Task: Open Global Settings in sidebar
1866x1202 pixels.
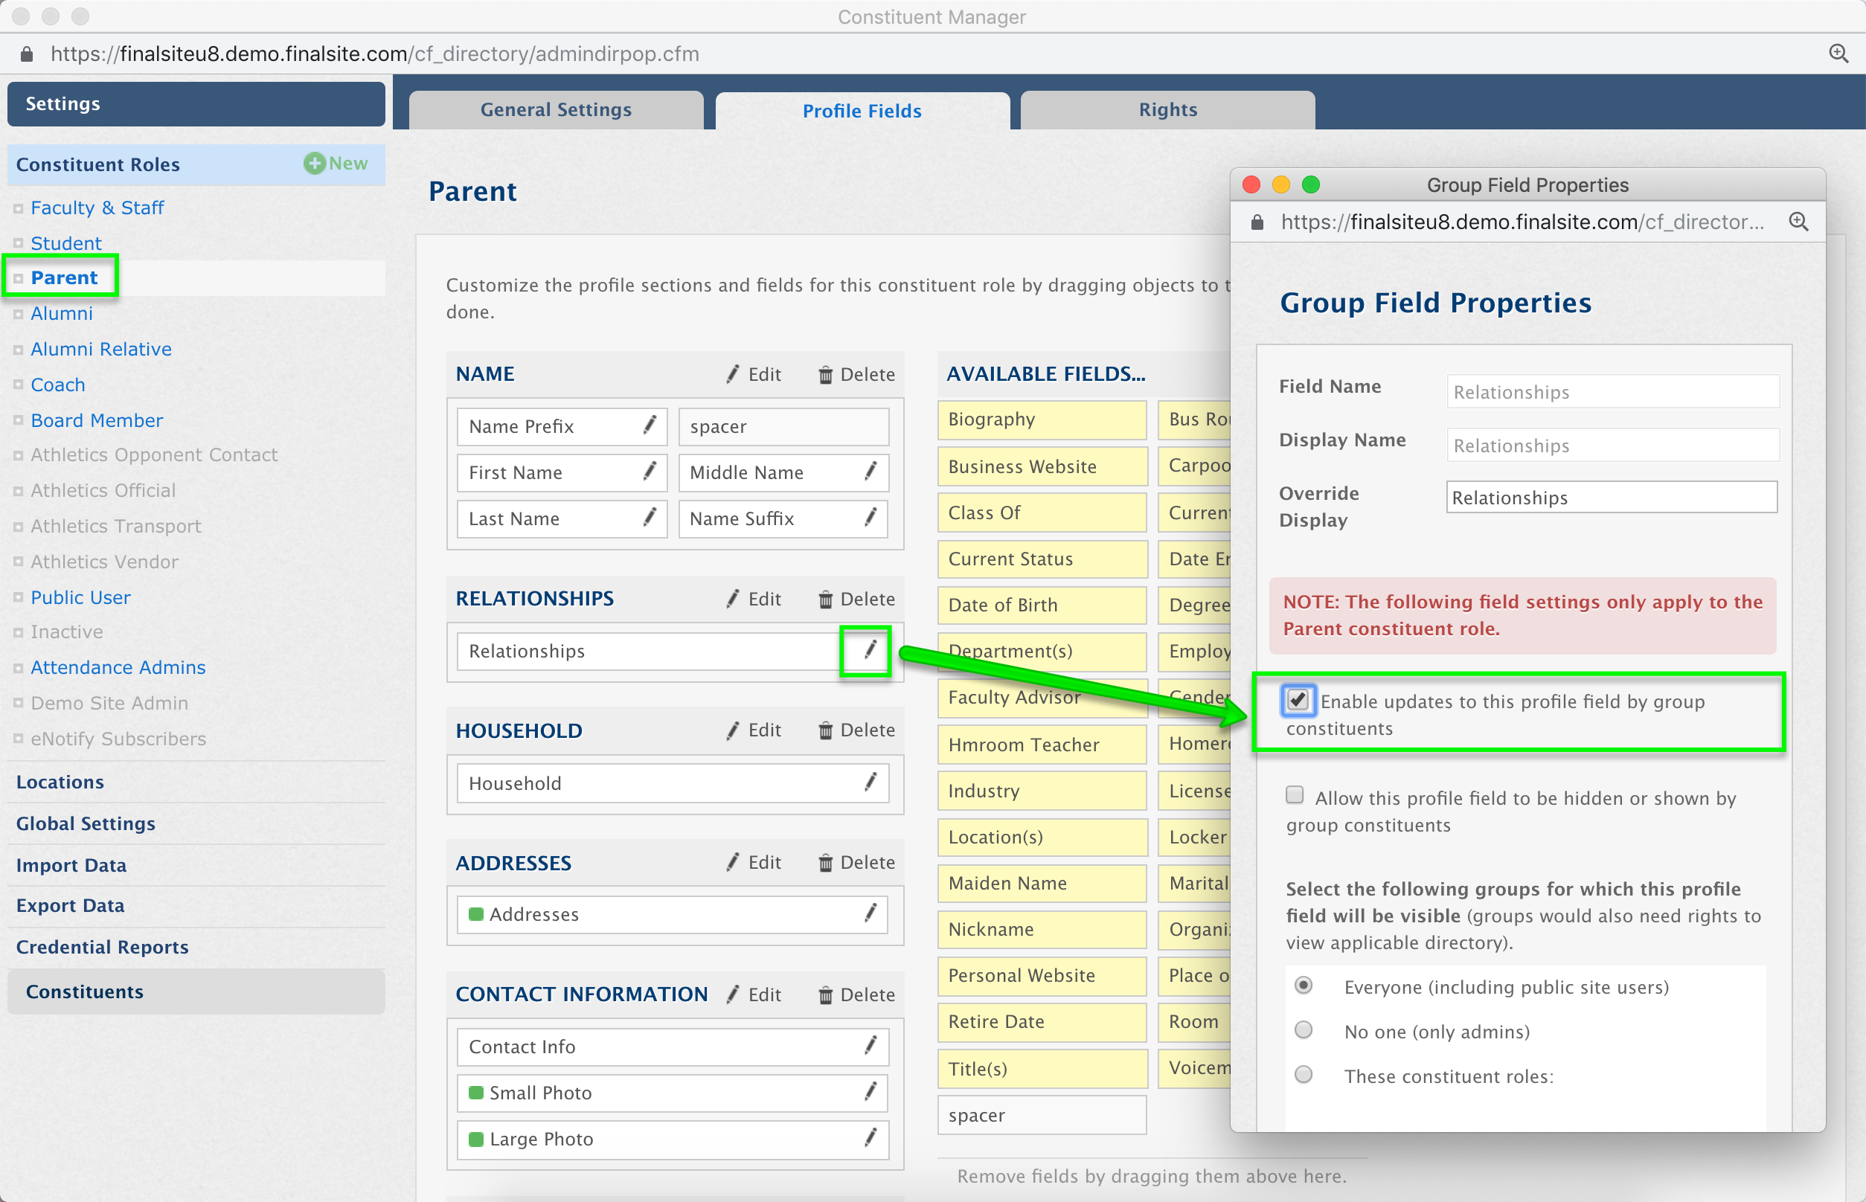Action: (86, 824)
